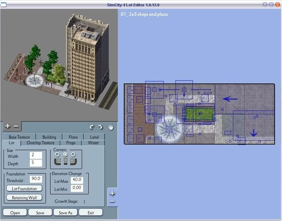Select the Land tab
The image size is (282, 221).
click(94, 137)
